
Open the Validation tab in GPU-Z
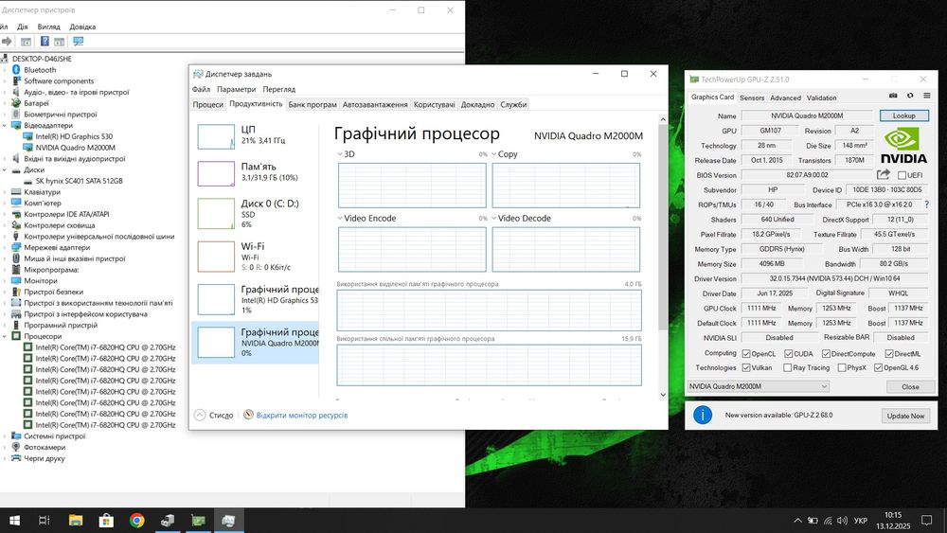point(821,98)
